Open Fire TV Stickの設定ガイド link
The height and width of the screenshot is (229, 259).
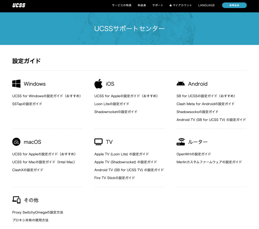pos(115,178)
